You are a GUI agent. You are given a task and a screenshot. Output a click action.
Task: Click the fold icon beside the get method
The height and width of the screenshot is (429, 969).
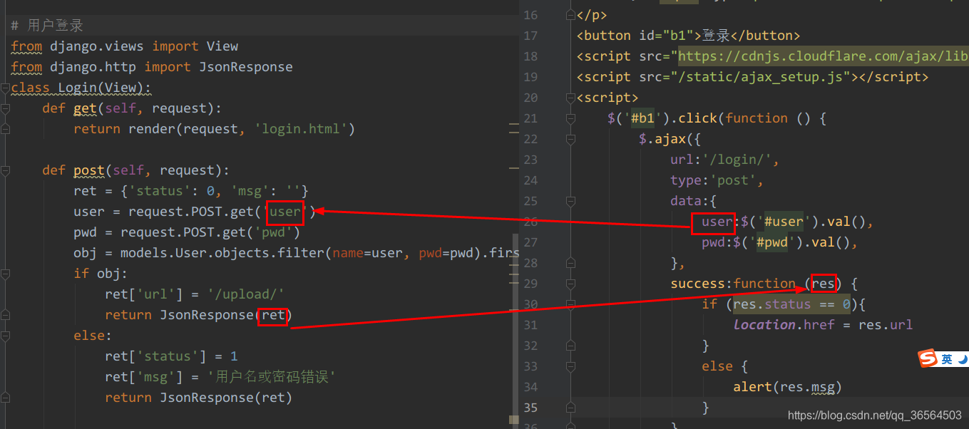pos(6,108)
